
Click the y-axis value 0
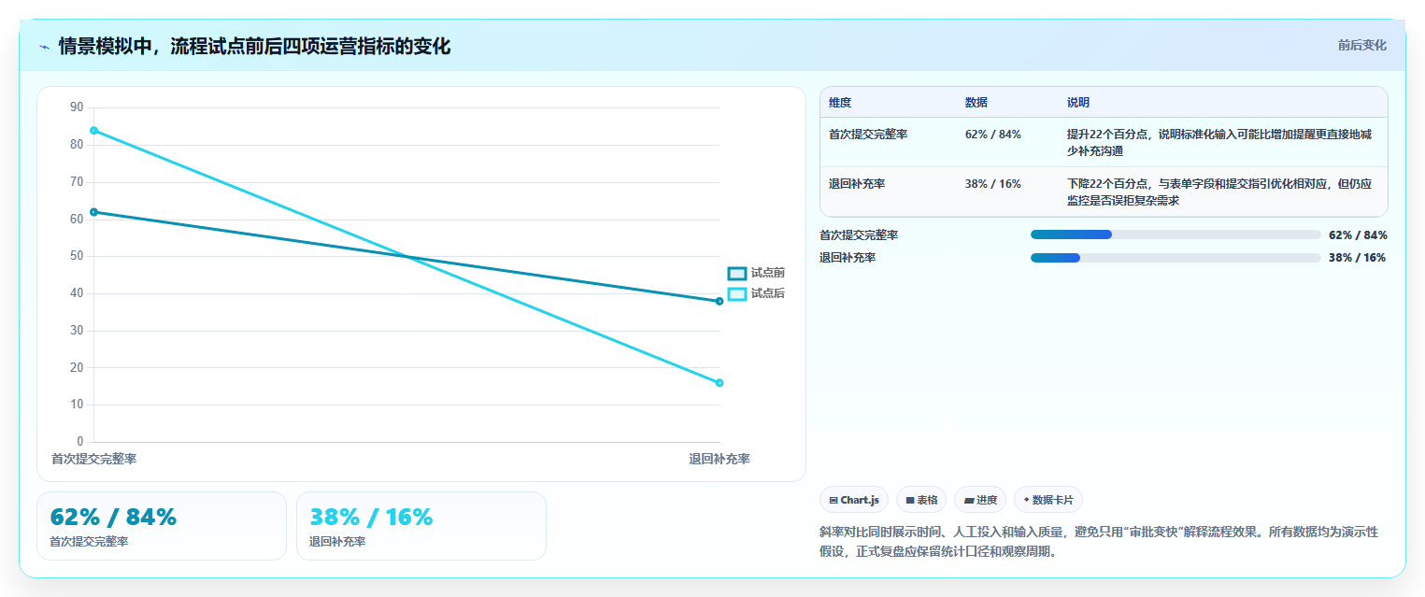click(79, 442)
